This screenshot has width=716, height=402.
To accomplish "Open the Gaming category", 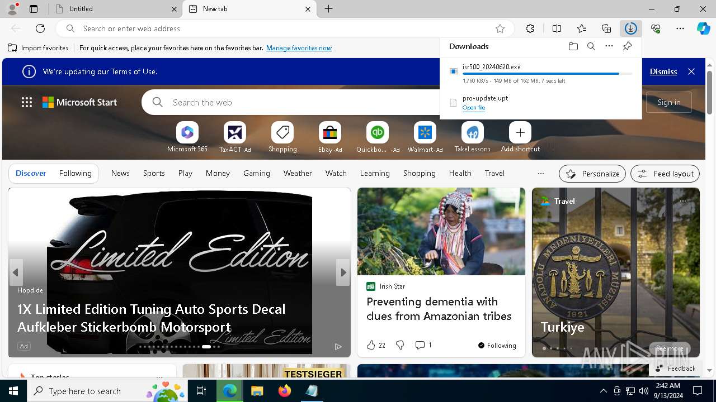I will [257, 173].
